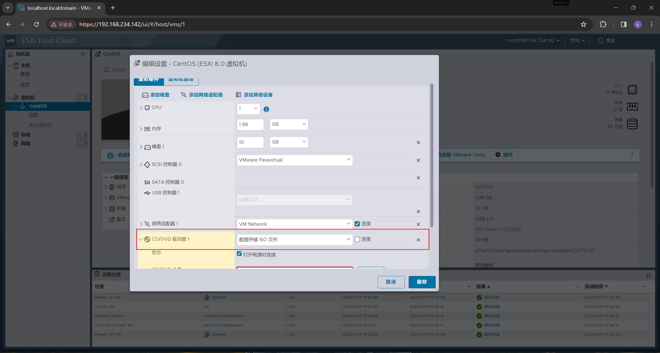Expand the 硬盘 1 row
The image size is (660, 353).
pyautogui.click(x=141, y=147)
